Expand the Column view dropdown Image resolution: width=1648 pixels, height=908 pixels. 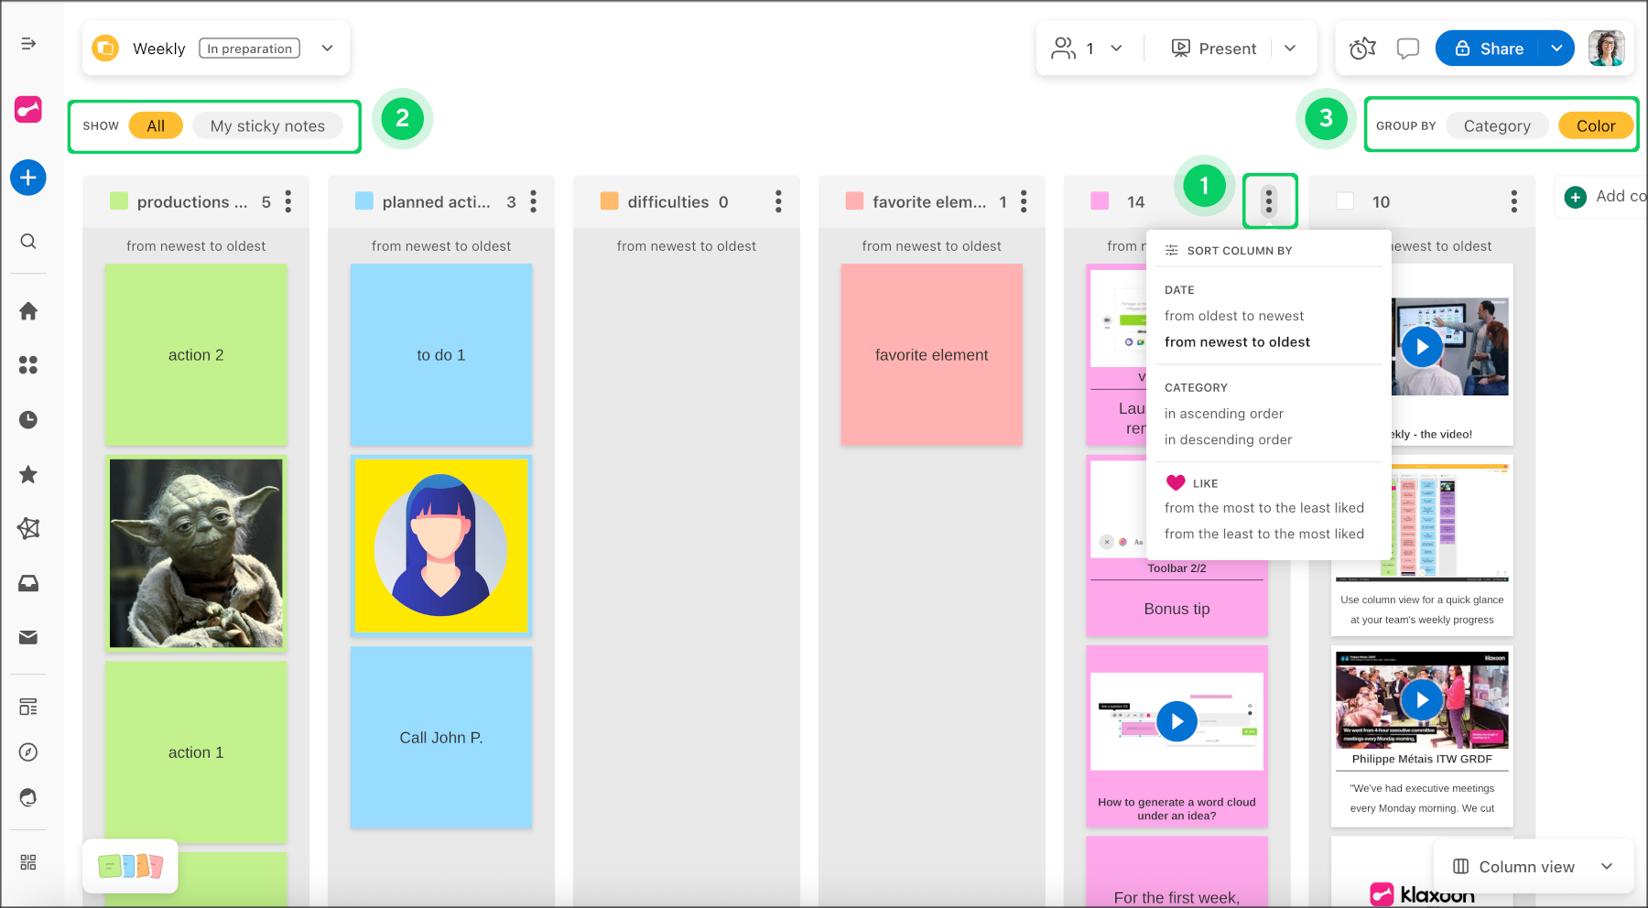(x=1607, y=867)
